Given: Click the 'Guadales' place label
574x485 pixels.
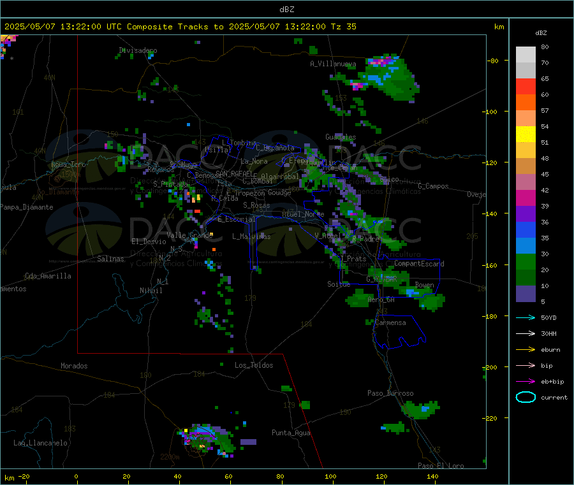Looking at the screenshot, I should coord(341,137).
